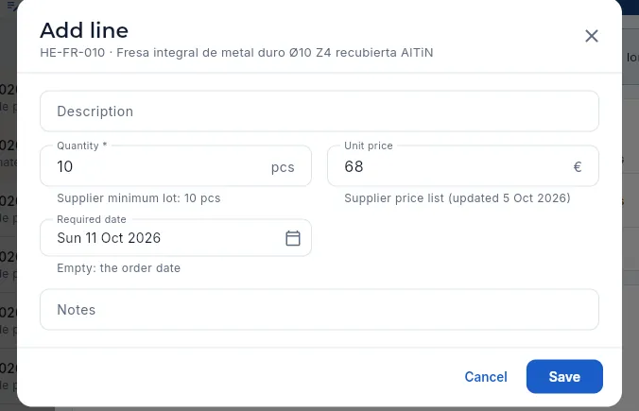Click the Fresa integral de metal duro text
Screen dimensions: 639x411
click(200, 53)
